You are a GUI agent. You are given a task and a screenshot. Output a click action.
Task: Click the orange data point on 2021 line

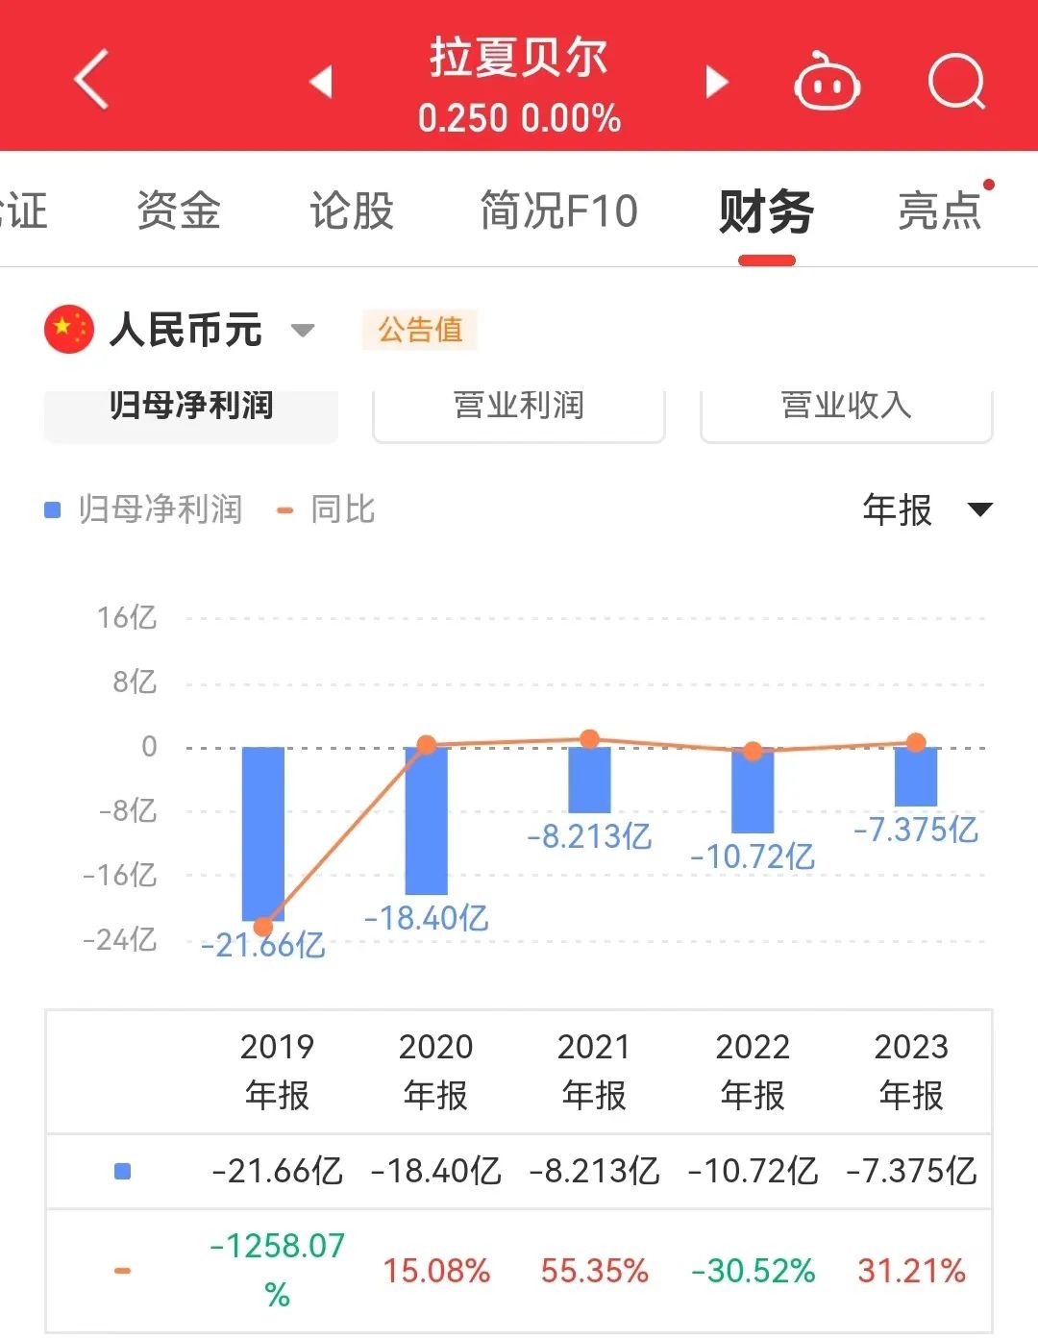590,739
